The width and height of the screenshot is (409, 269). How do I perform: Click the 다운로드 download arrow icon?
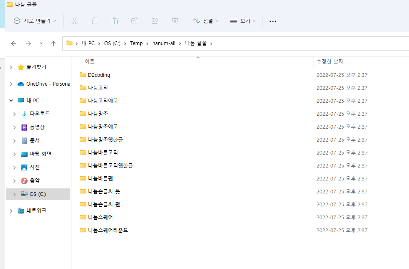click(x=24, y=114)
